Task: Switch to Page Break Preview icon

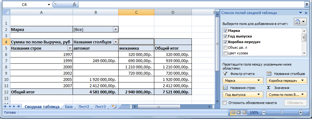Action: pos(244,113)
